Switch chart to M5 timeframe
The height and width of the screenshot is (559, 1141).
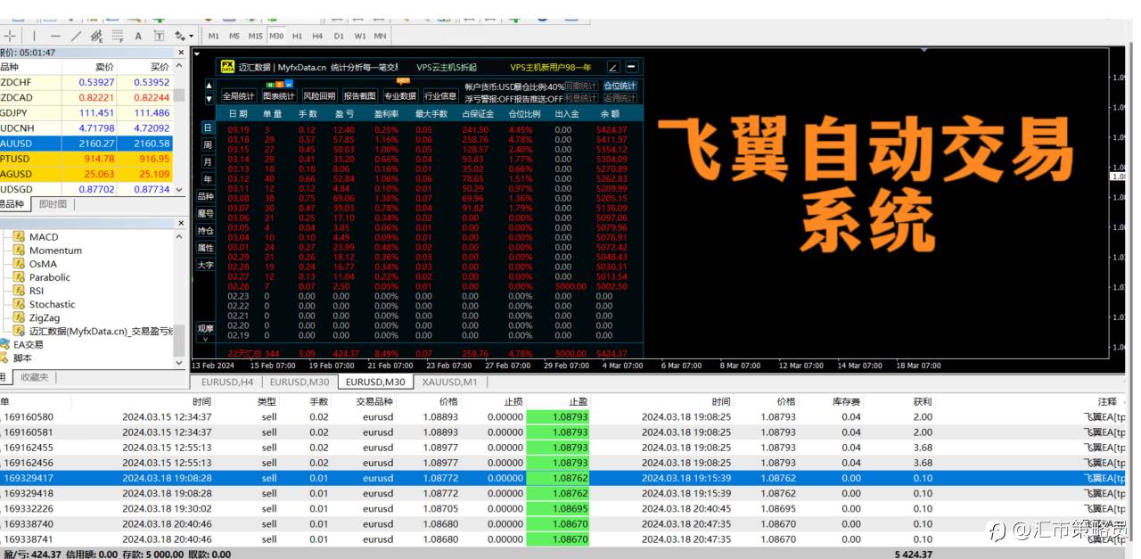[x=234, y=36]
